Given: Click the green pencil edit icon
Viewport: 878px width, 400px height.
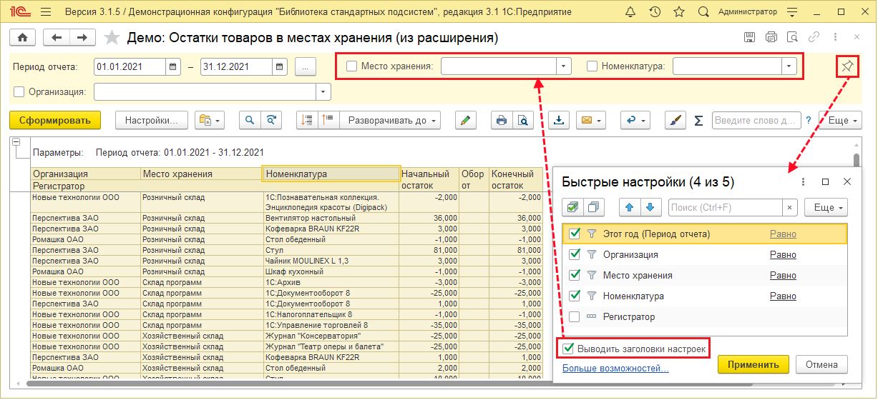Looking at the screenshot, I should pyautogui.click(x=465, y=120).
